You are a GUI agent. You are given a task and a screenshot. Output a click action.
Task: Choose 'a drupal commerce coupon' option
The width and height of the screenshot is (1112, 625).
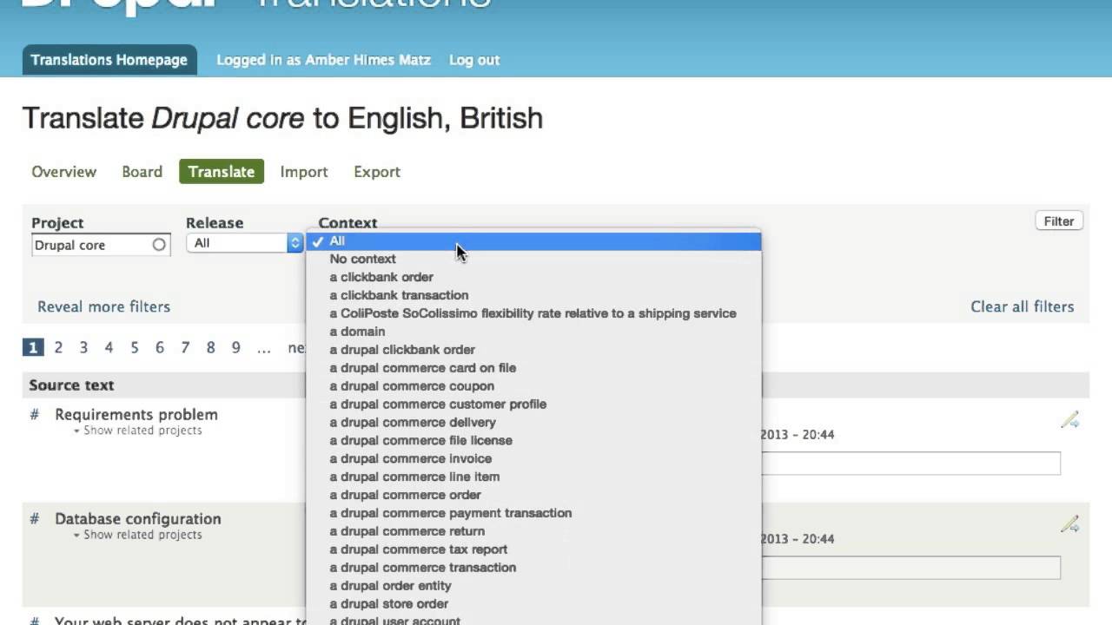[x=533, y=386]
